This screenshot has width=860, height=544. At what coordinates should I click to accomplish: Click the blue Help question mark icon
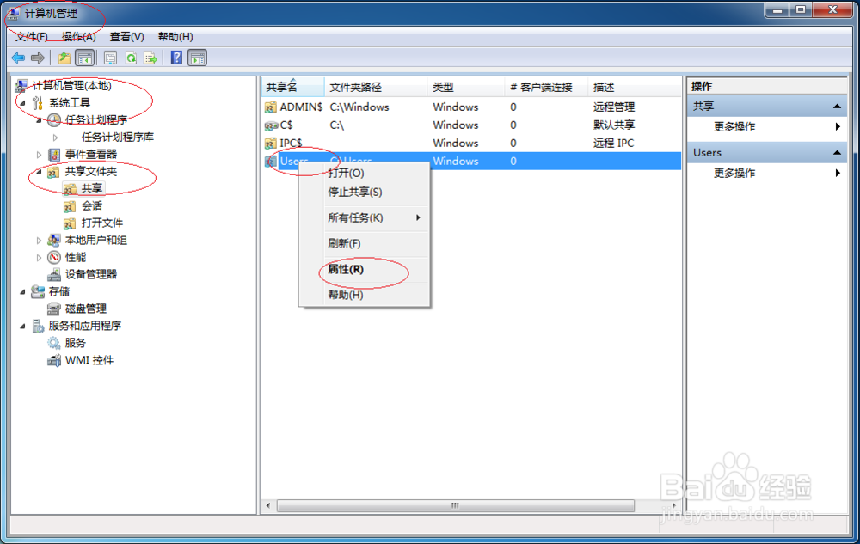coord(176,58)
